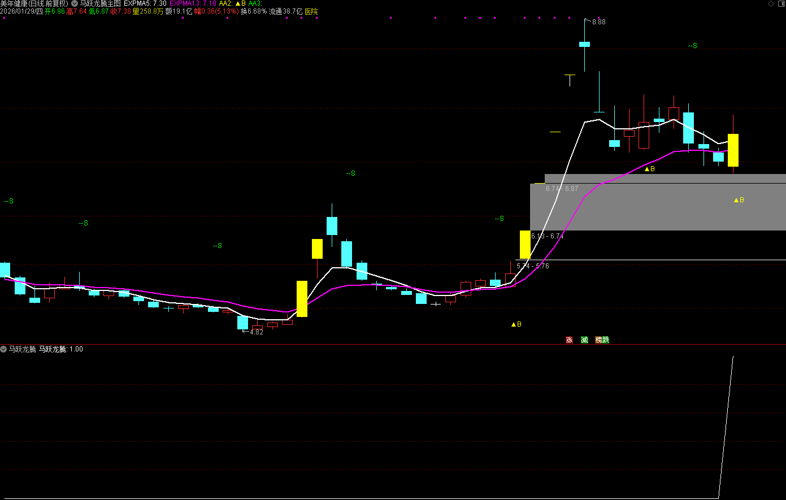Click the green 跌 badge

[x=606, y=340]
